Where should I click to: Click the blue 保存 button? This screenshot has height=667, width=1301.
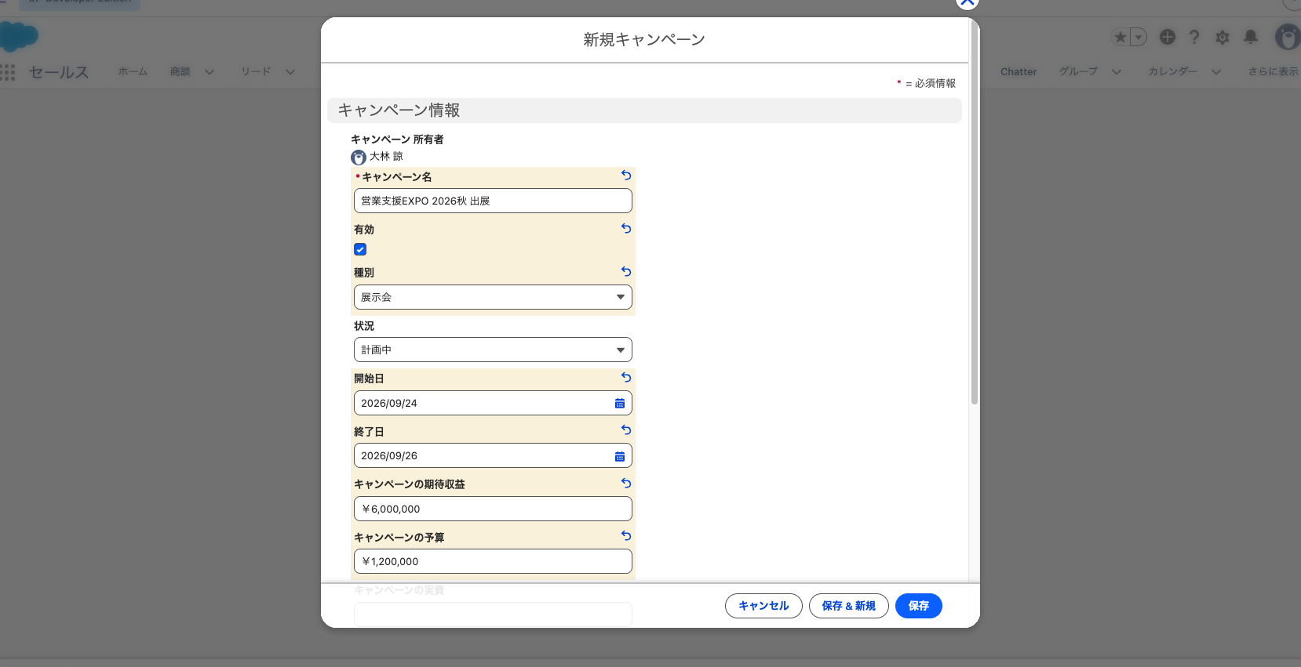pyautogui.click(x=919, y=606)
